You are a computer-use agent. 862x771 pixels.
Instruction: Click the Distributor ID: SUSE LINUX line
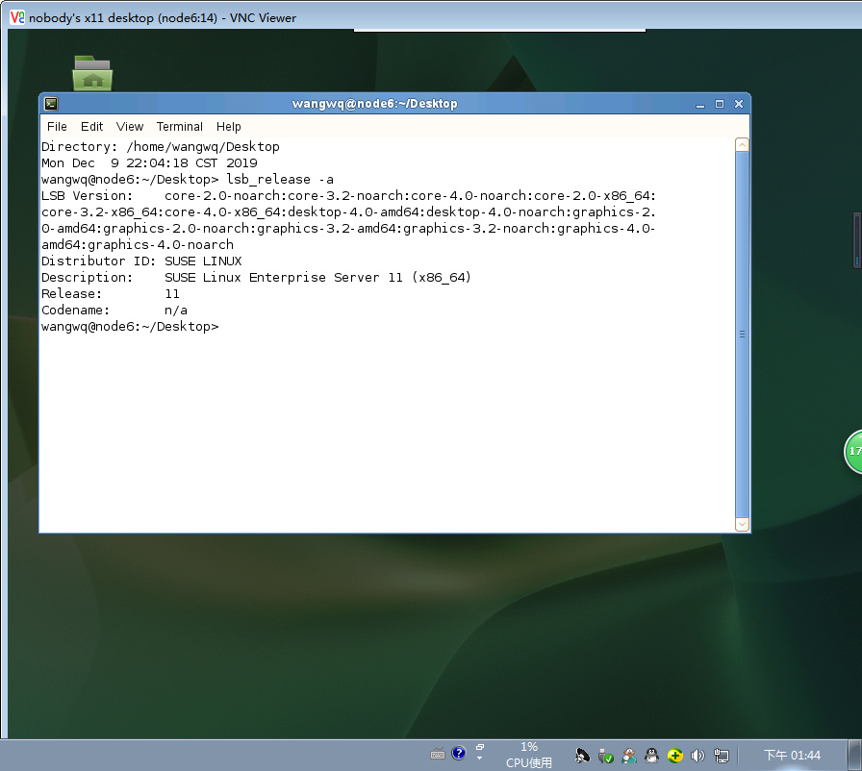(x=141, y=261)
